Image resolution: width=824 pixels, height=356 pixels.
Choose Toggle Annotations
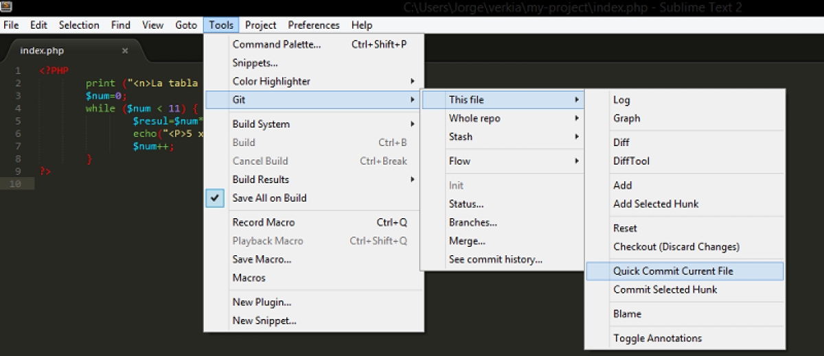click(685, 338)
